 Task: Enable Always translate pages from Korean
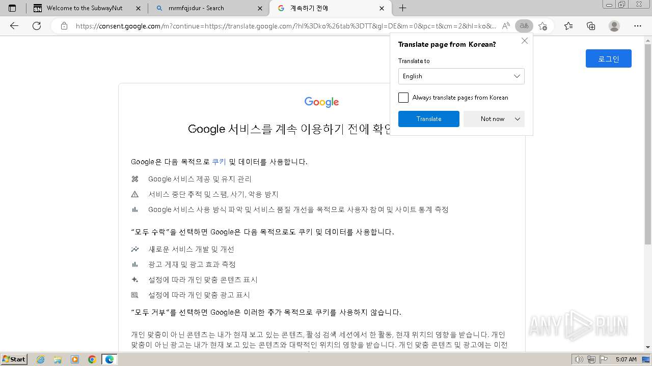coord(403,98)
